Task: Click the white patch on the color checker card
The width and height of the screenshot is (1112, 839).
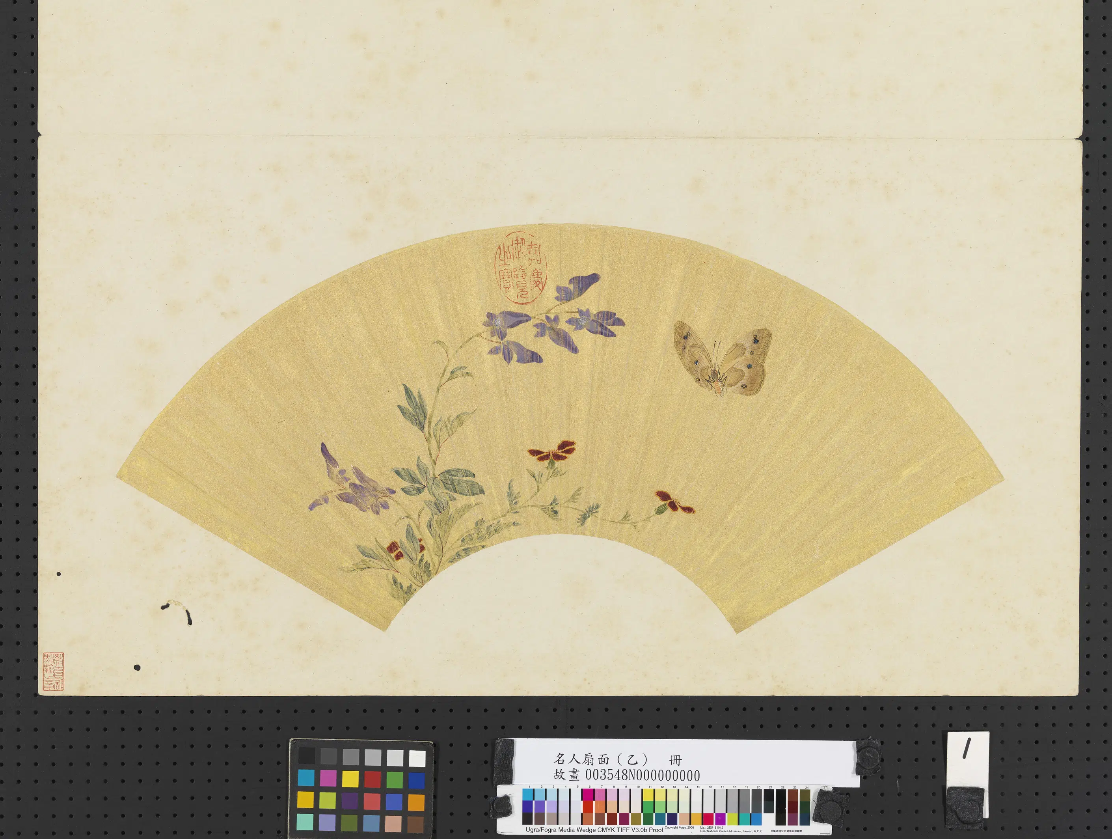Action: coord(417,758)
